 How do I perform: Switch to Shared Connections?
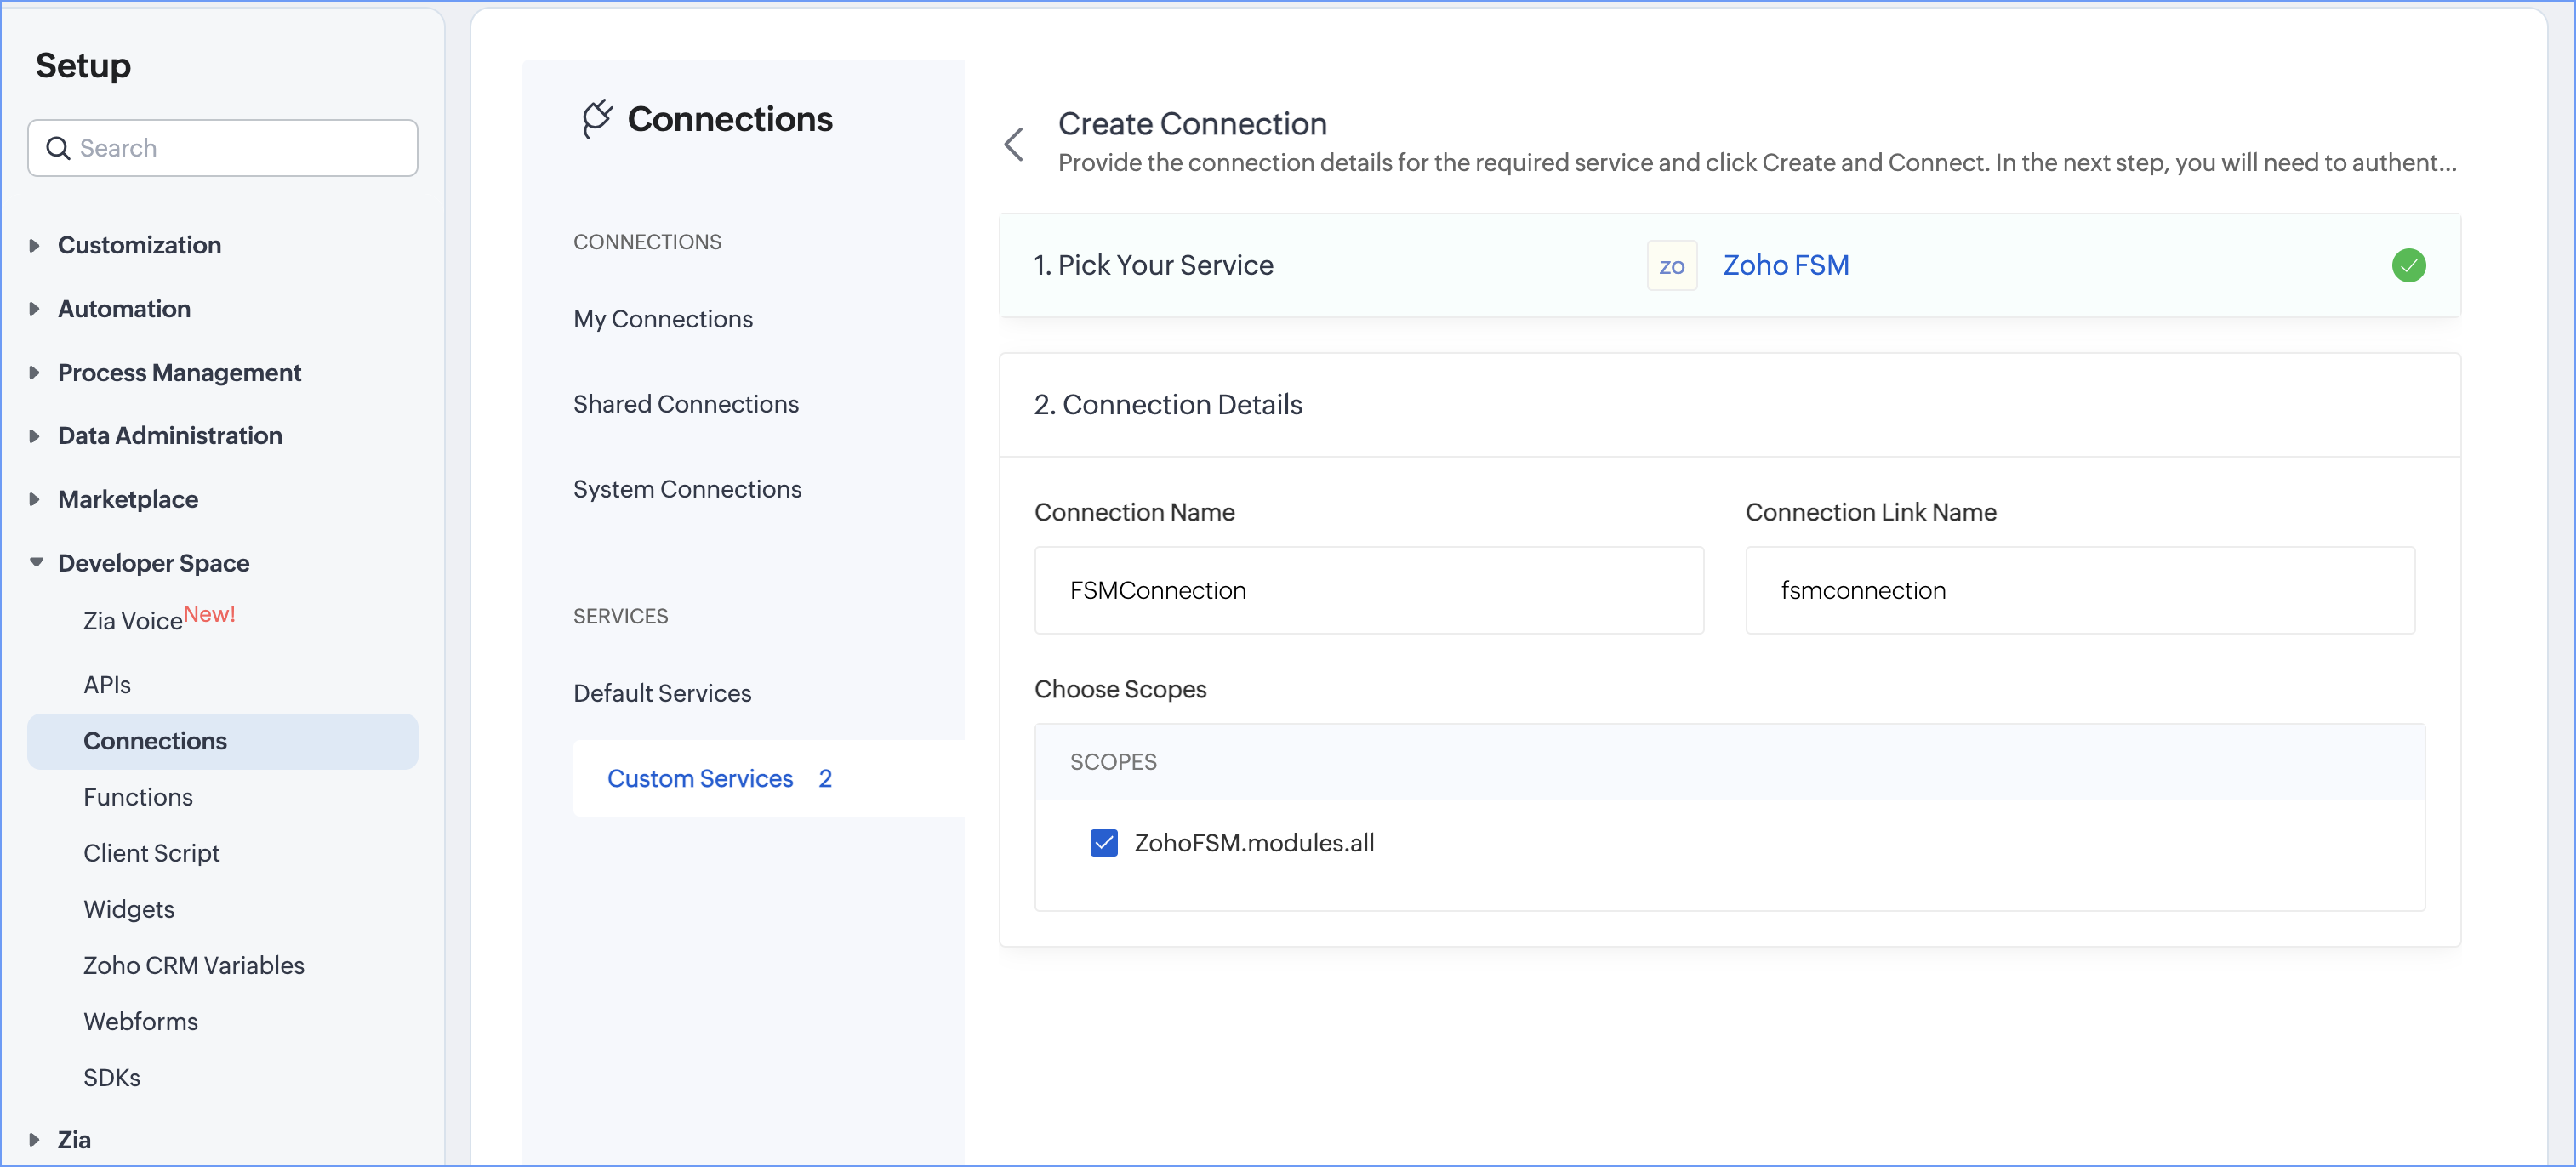pos(685,404)
